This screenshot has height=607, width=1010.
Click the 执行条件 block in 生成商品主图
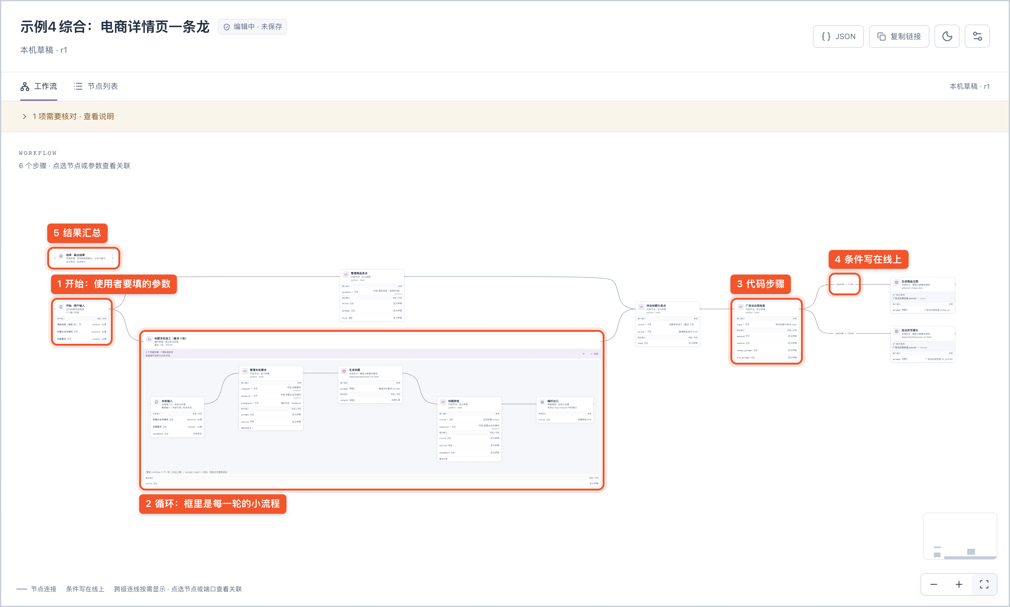pos(922,297)
